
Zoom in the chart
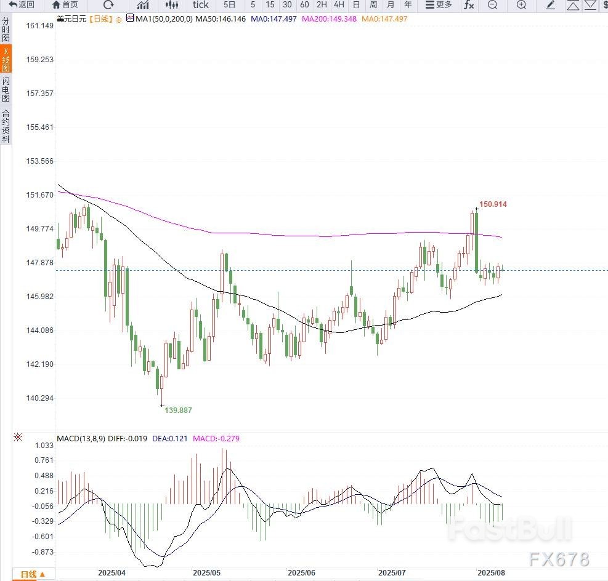(521, 5)
